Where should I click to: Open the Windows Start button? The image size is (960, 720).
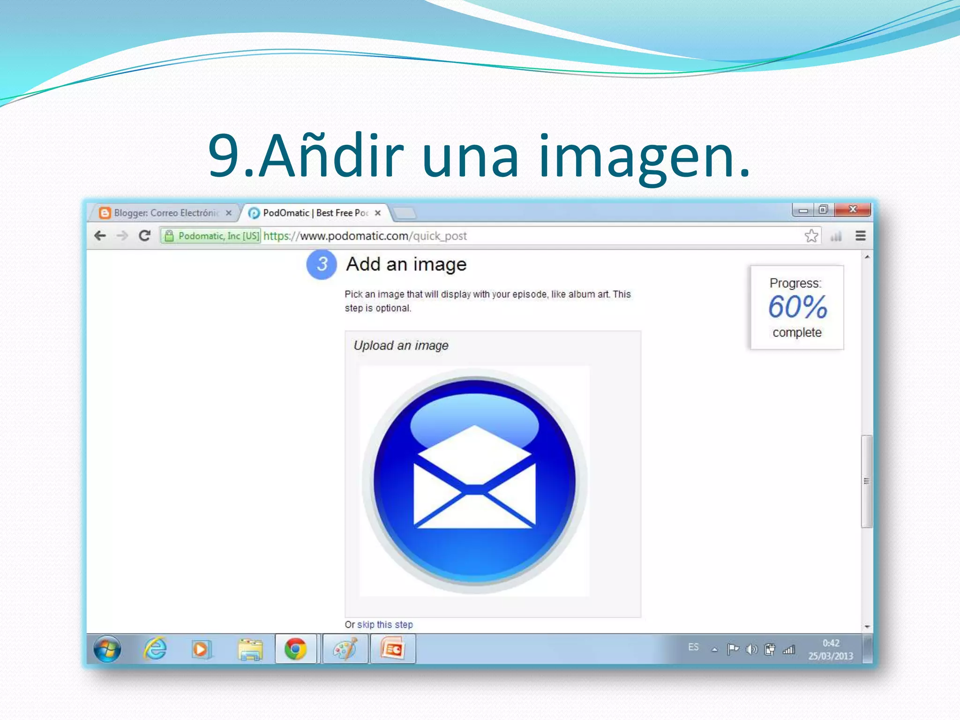107,649
